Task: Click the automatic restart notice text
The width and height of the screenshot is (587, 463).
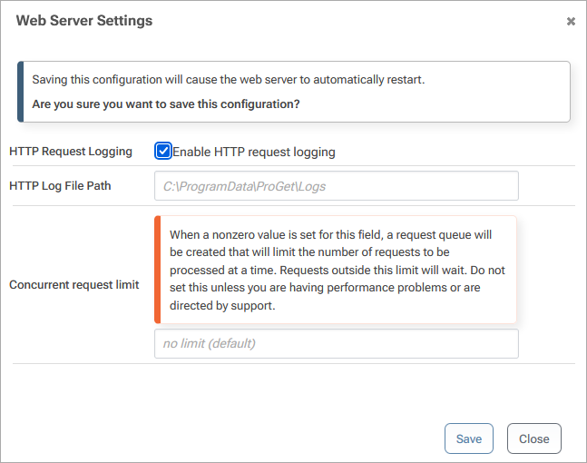Action: [x=229, y=80]
